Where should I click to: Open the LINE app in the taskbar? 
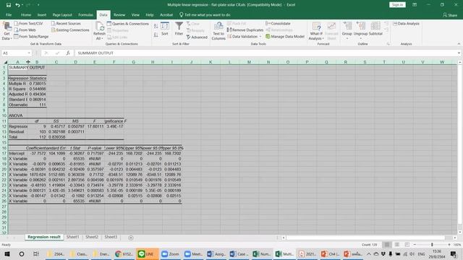pyautogui.click(x=147, y=253)
